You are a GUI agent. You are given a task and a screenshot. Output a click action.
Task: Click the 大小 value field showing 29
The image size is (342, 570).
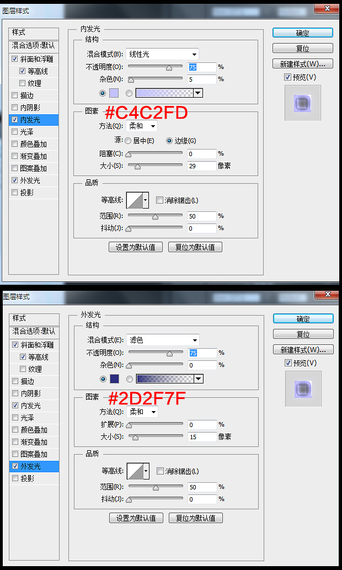point(202,166)
